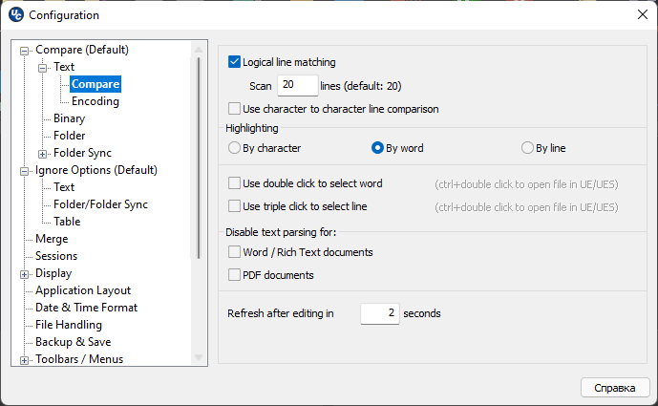Open Backup & Save settings
The height and width of the screenshot is (406, 658).
pos(73,342)
